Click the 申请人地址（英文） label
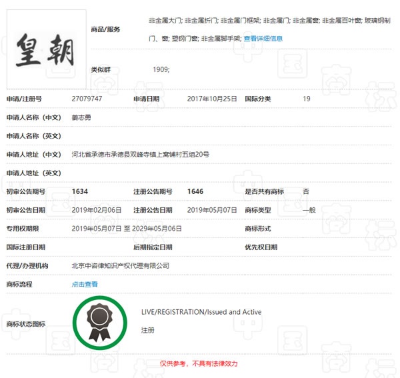 point(34,173)
